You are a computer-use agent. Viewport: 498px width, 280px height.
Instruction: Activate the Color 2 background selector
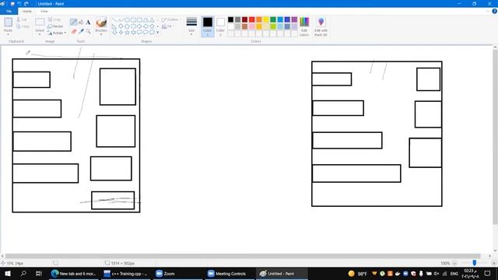click(220, 26)
